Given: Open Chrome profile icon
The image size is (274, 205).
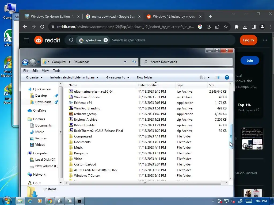Looking at the screenshot, I should 262,27.
